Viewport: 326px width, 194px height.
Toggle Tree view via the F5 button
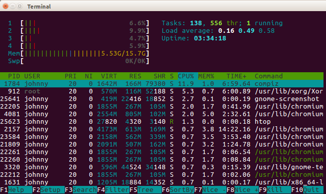(146, 190)
